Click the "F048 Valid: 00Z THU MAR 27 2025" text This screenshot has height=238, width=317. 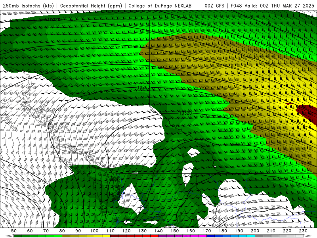click(x=272, y=6)
